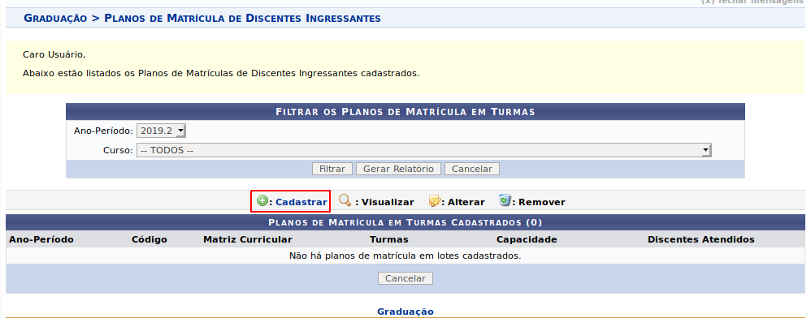Click the Capacidade column header
811x318 pixels.
527,239
